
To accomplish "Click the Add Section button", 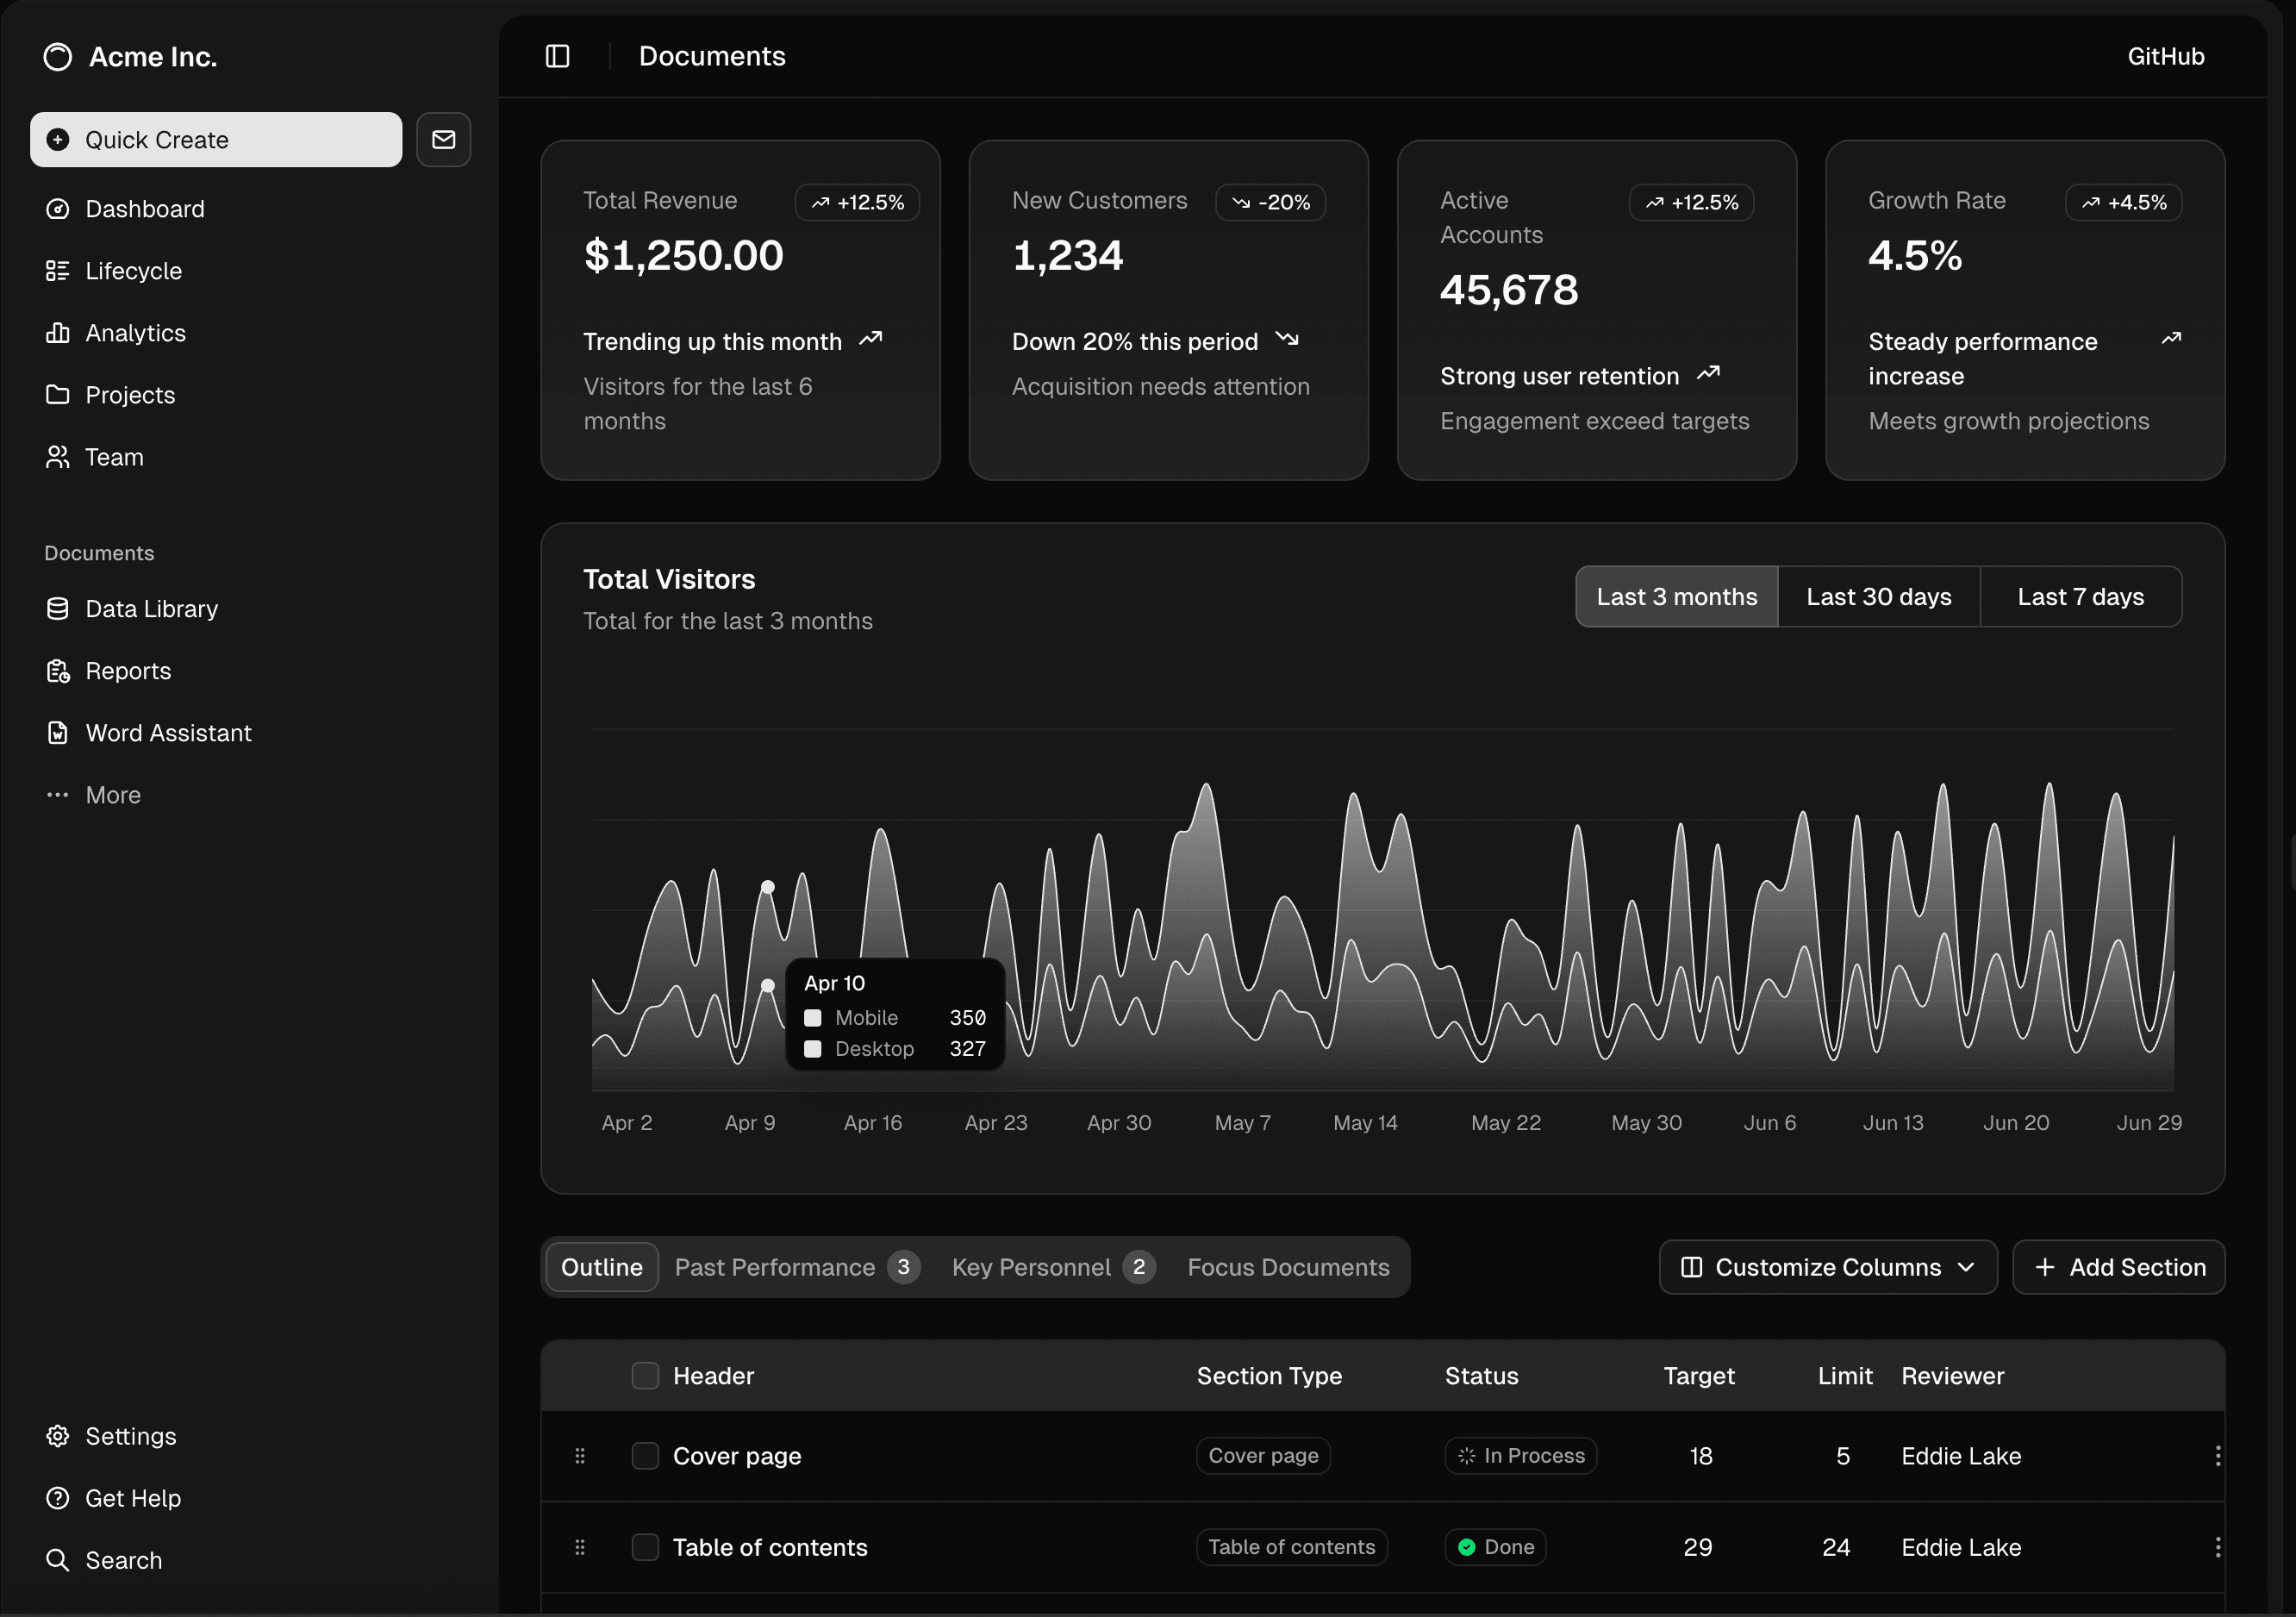I will click(2119, 1267).
